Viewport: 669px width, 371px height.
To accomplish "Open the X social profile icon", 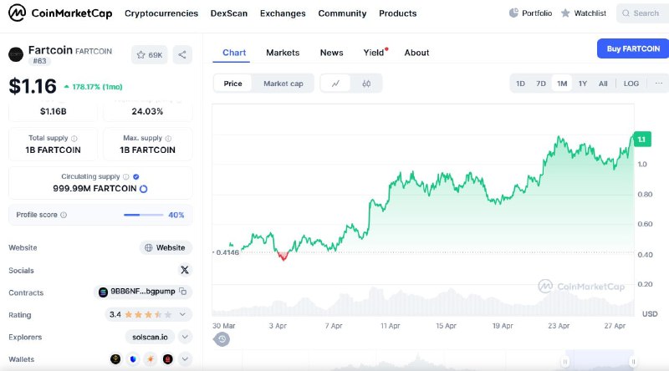I will pyautogui.click(x=185, y=270).
